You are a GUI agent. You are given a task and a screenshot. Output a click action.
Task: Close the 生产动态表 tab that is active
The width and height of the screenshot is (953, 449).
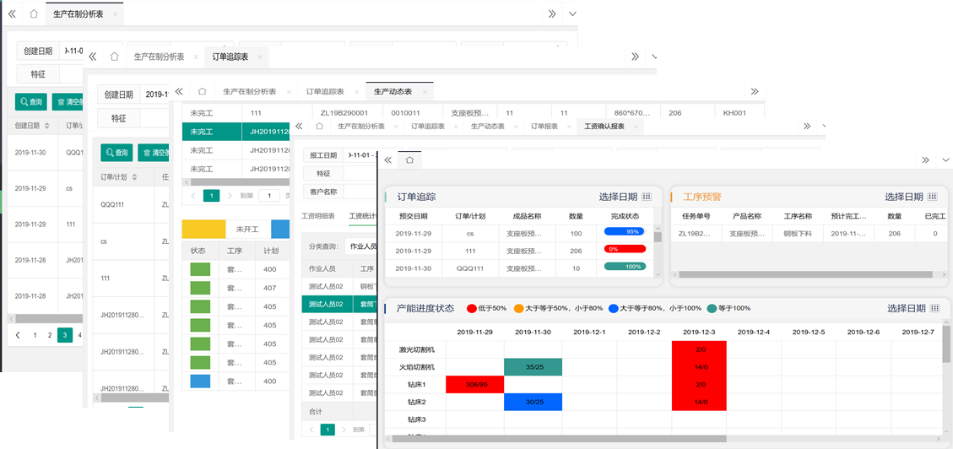tap(427, 91)
